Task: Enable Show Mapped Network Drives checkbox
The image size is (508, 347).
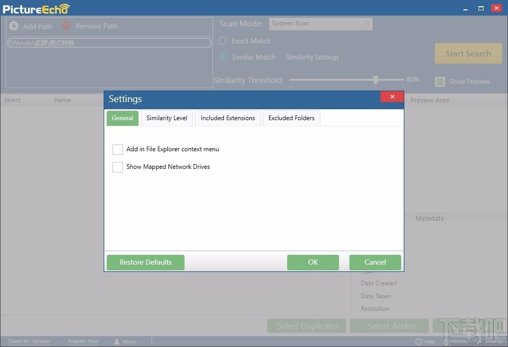Action: point(117,167)
